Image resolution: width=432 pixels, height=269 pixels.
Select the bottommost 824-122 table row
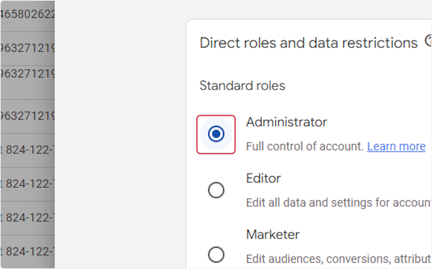tap(27, 252)
